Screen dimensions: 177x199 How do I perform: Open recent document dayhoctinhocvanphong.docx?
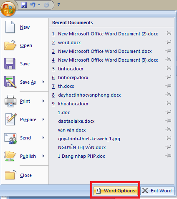click(x=89, y=95)
